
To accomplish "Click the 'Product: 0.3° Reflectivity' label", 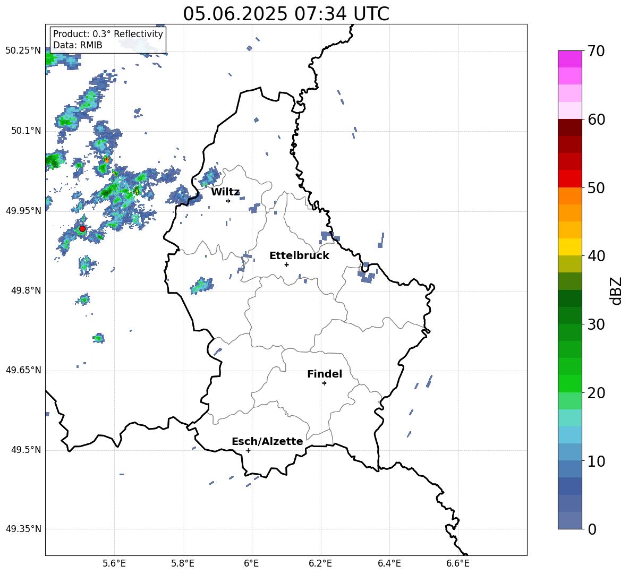I will pyautogui.click(x=108, y=33).
